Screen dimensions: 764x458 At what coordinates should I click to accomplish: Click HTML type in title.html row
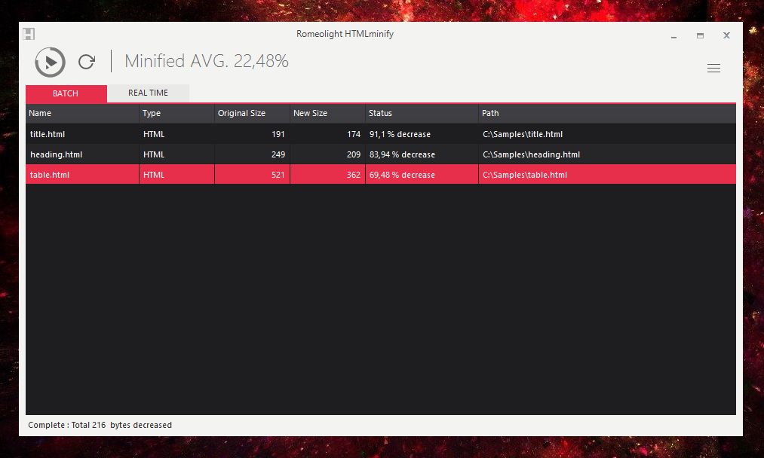coord(154,134)
